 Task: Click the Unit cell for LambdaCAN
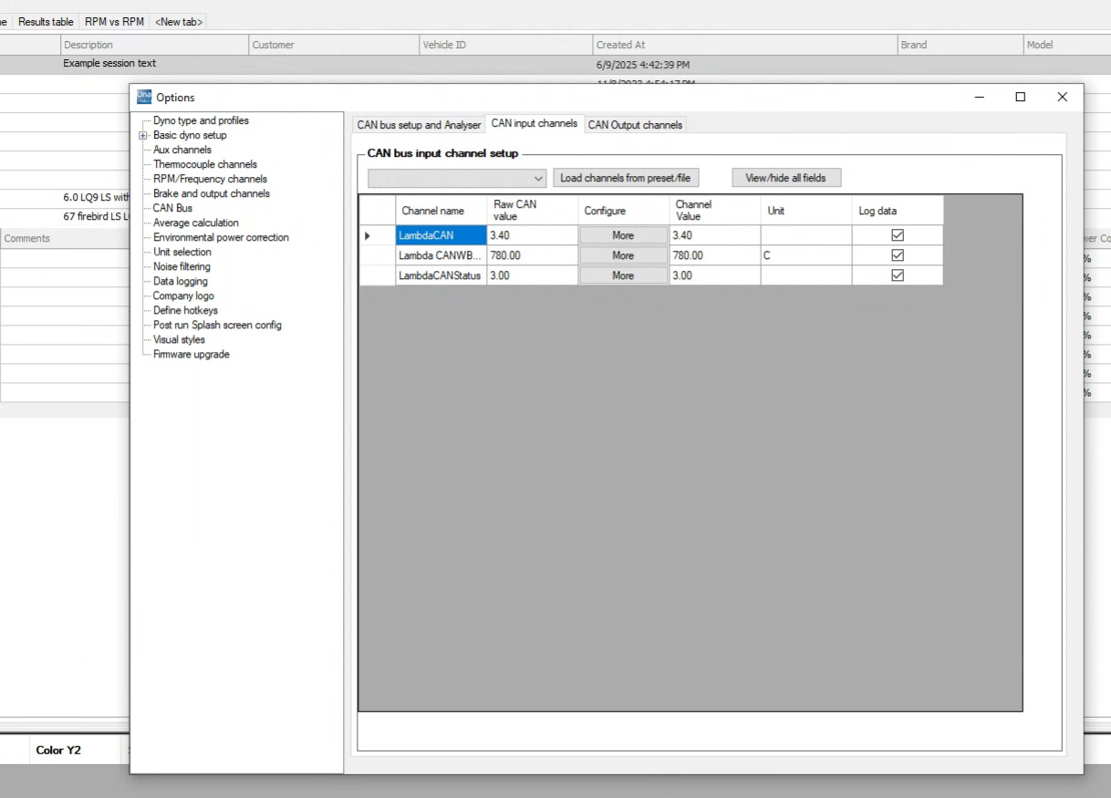pos(805,235)
